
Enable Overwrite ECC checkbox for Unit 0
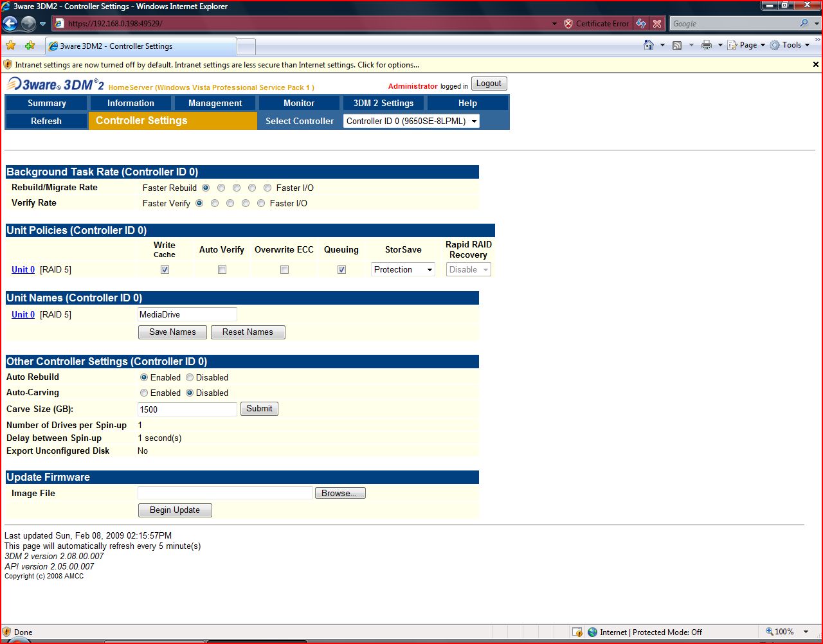284,270
